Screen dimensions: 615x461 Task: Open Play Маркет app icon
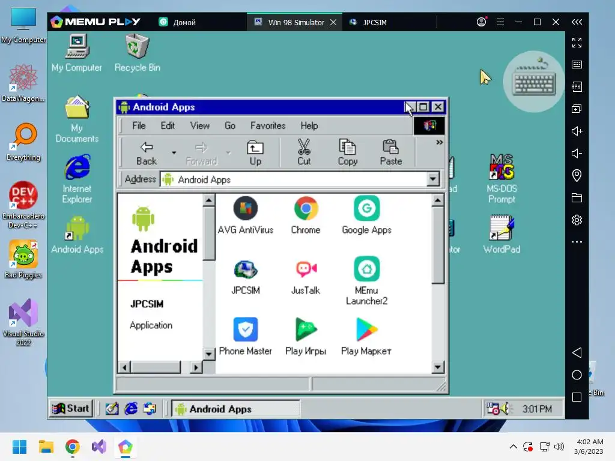point(366,337)
